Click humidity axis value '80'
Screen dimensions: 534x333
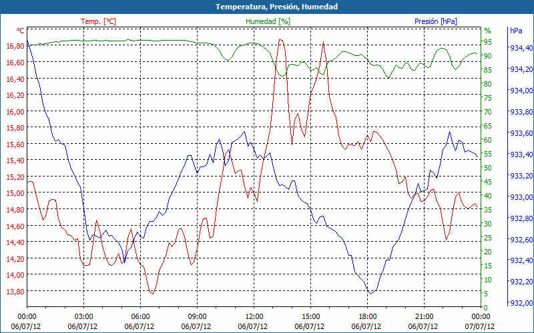coord(488,84)
